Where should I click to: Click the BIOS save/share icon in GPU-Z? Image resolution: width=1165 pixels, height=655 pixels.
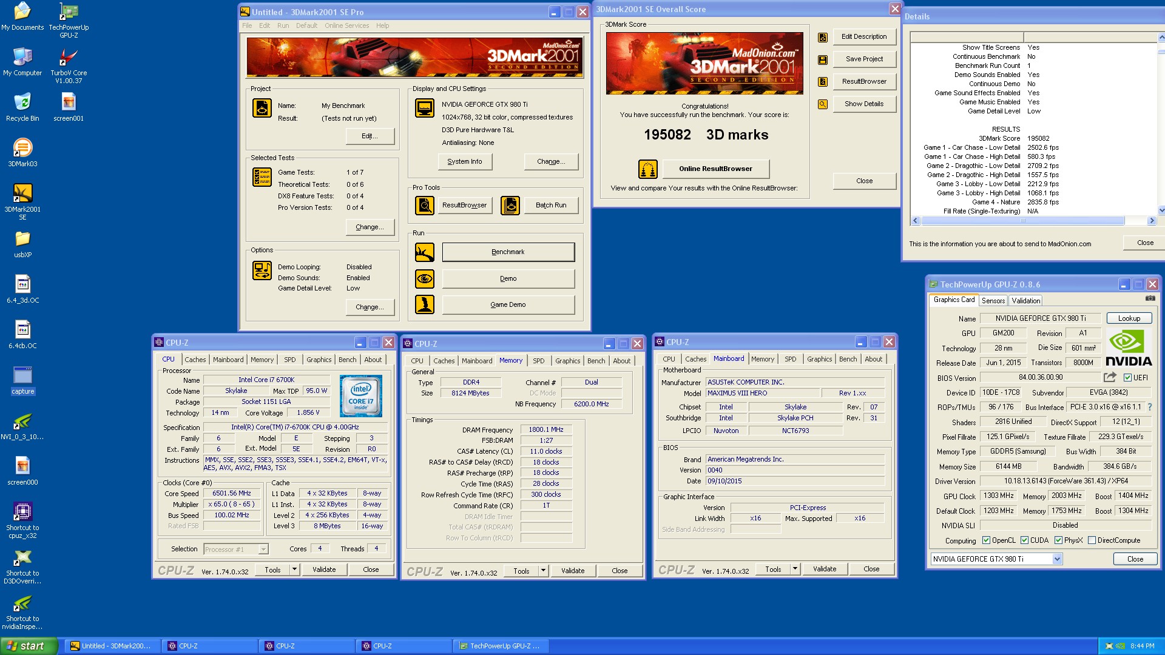pos(1110,377)
